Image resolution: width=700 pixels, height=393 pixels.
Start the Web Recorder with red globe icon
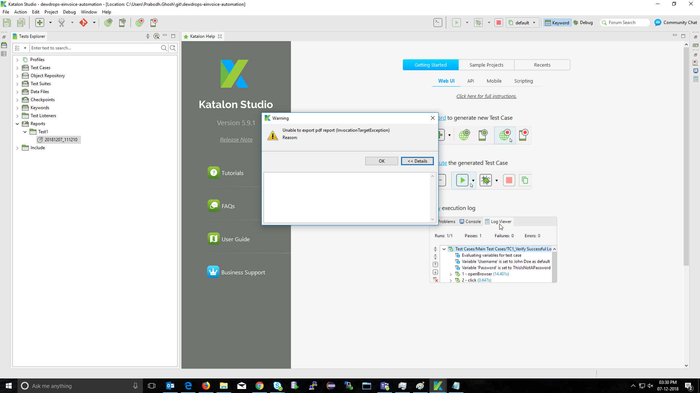point(140,23)
